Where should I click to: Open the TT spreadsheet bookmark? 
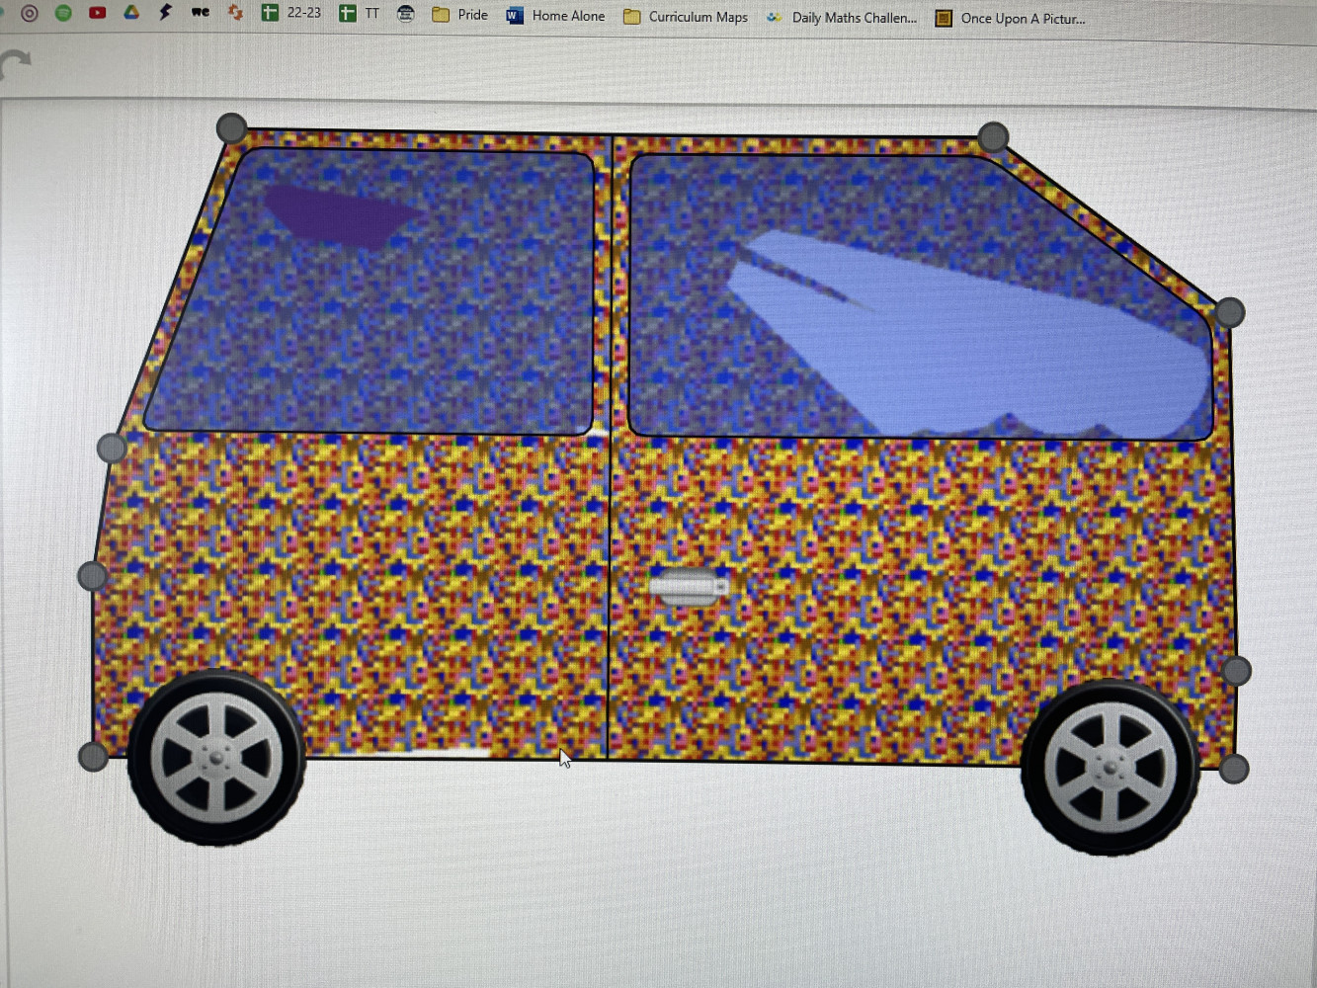360,13
